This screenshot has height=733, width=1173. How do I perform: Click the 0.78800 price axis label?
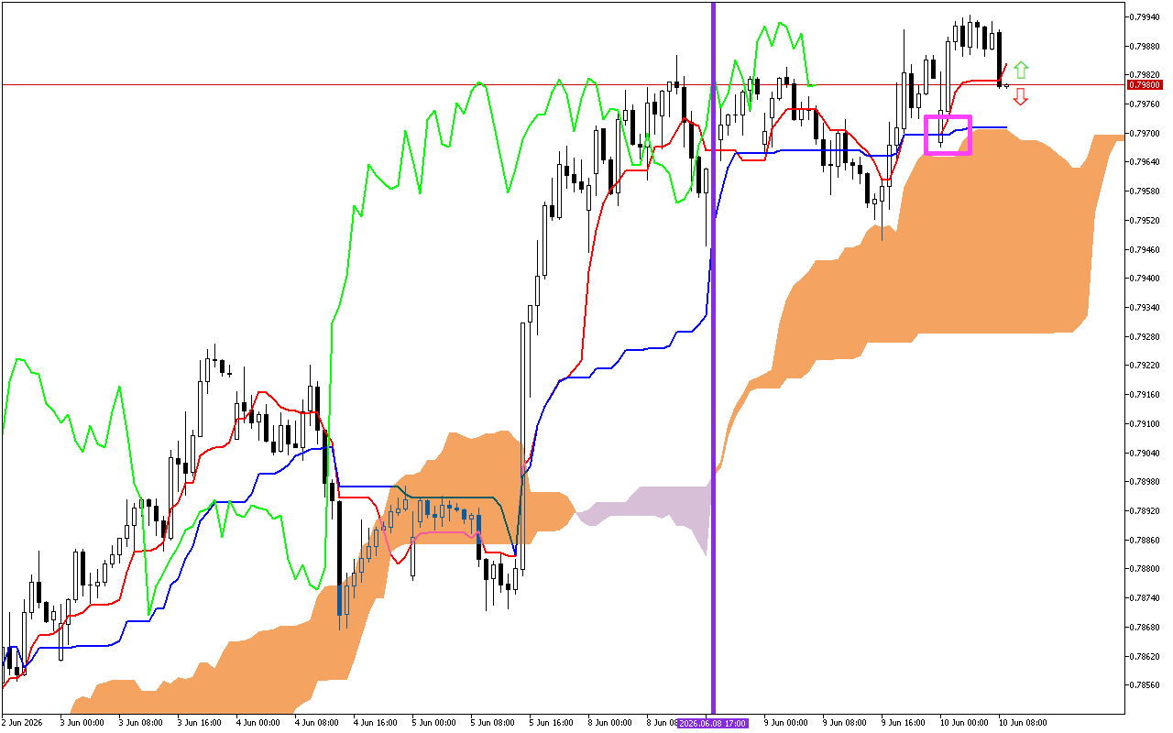(1144, 568)
